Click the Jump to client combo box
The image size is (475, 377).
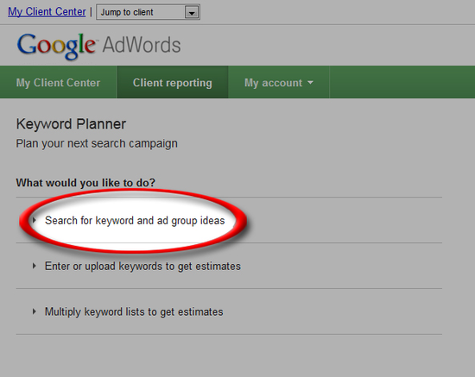(x=148, y=12)
